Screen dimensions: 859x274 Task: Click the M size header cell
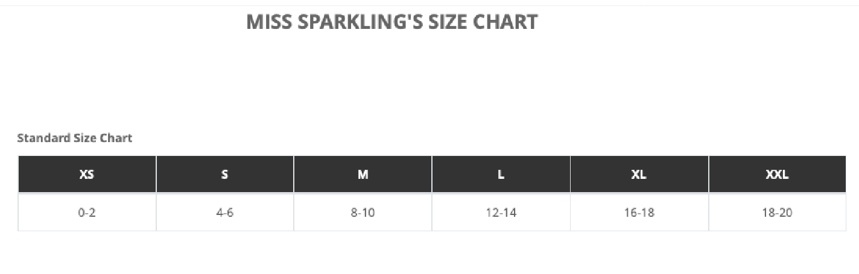363,175
